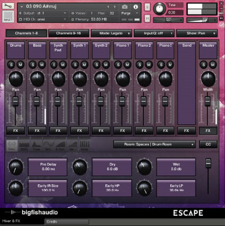Click the camera snapshot icon
This screenshot has width=225, height=226.
tap(125, 7)
